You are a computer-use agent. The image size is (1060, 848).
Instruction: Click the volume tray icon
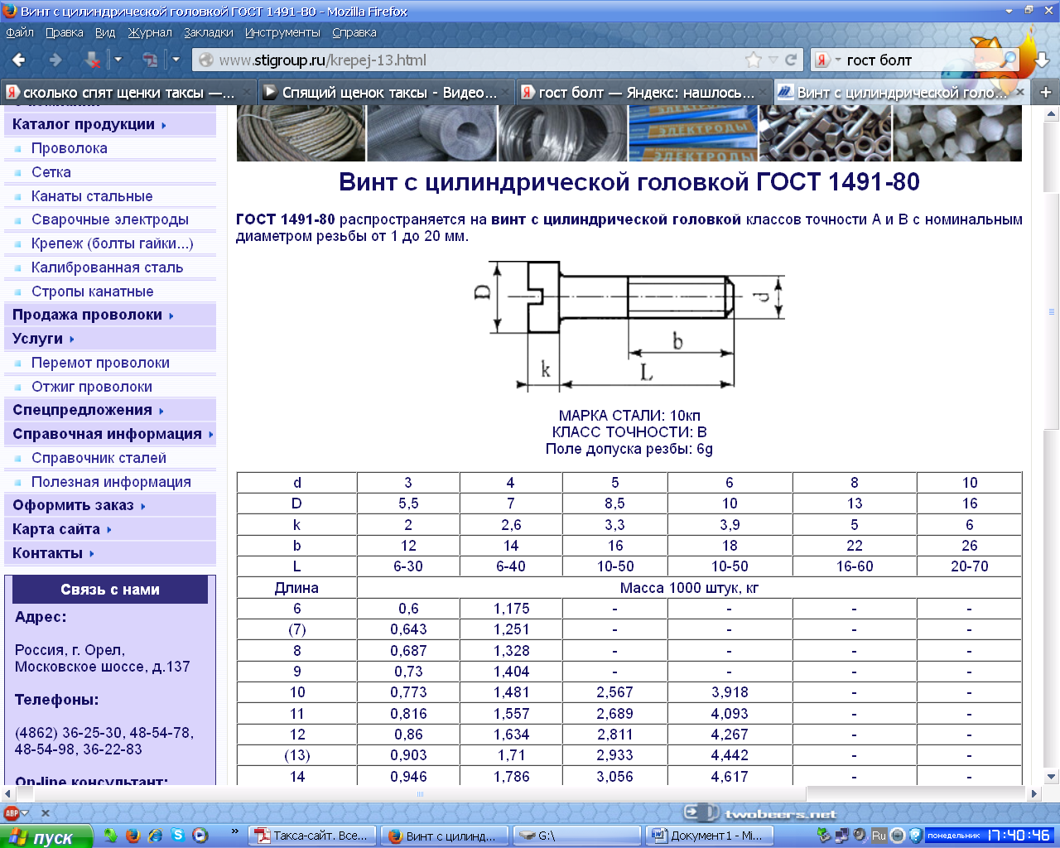point(860,836)
